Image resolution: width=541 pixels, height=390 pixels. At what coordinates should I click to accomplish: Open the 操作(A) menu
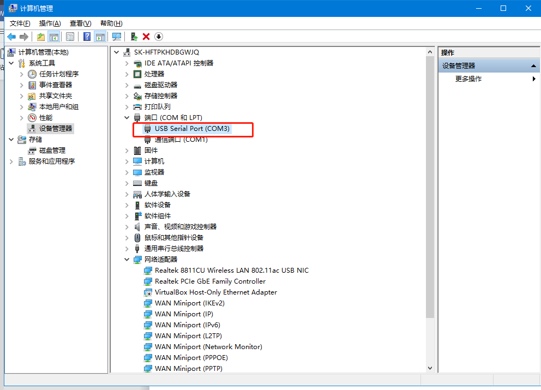pos(50,23)
